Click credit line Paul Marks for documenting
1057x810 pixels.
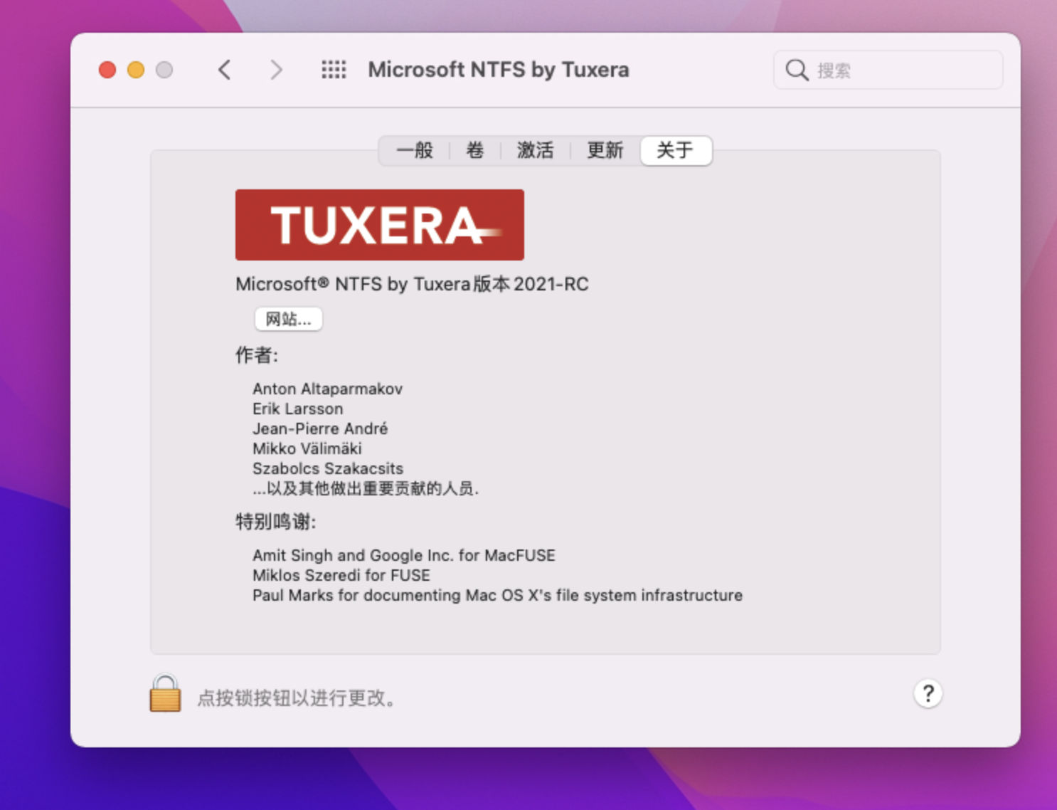tap(497, 595)
